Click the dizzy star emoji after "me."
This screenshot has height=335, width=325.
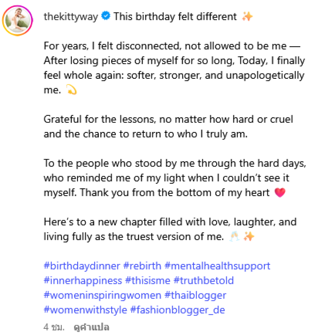71,90
